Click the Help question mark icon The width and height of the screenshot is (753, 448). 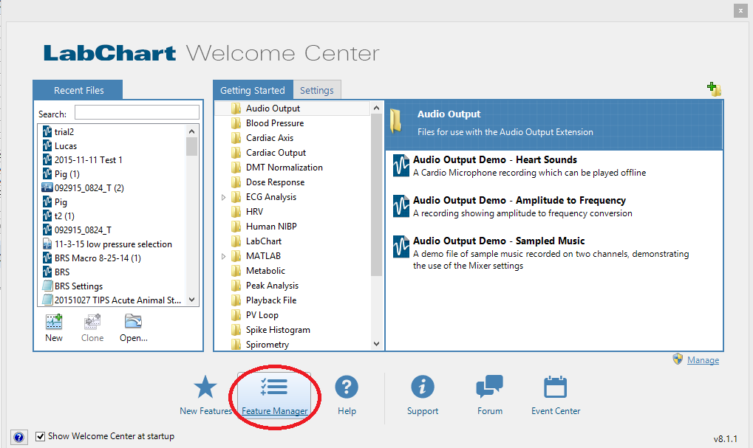[347, 387]
